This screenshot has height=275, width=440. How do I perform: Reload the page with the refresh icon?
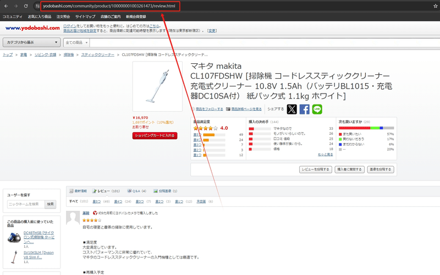coord(26,6)
